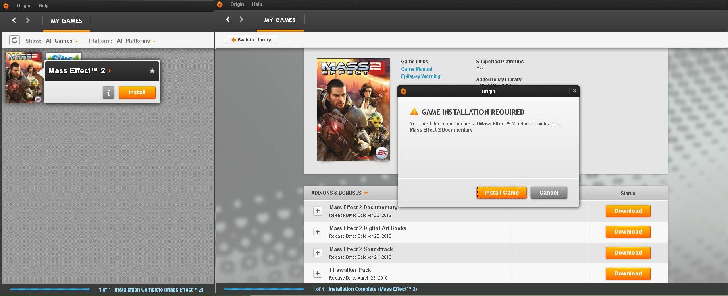Go forward using left window's forward arrow

(28, 20)
